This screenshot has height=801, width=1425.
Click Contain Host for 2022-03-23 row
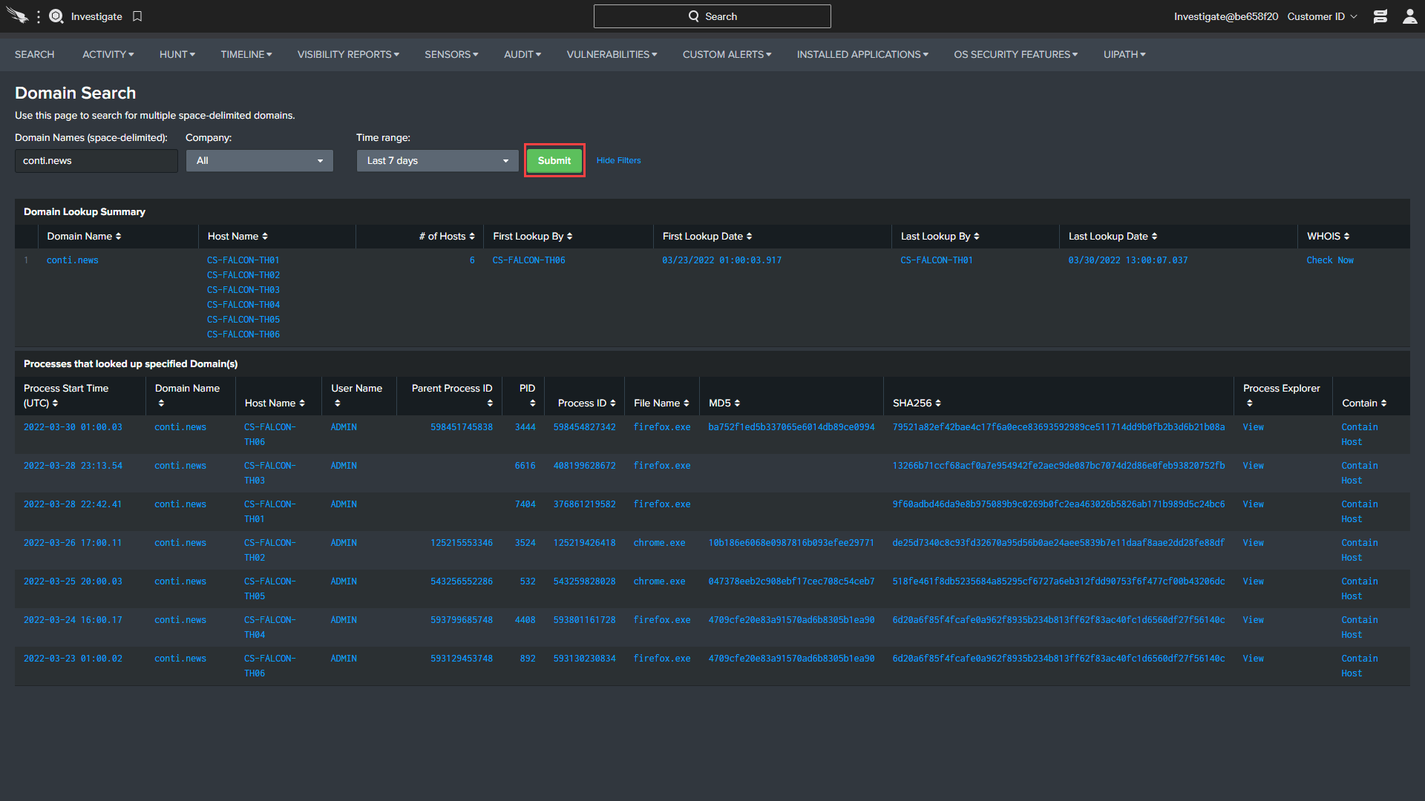[1360, 666]
